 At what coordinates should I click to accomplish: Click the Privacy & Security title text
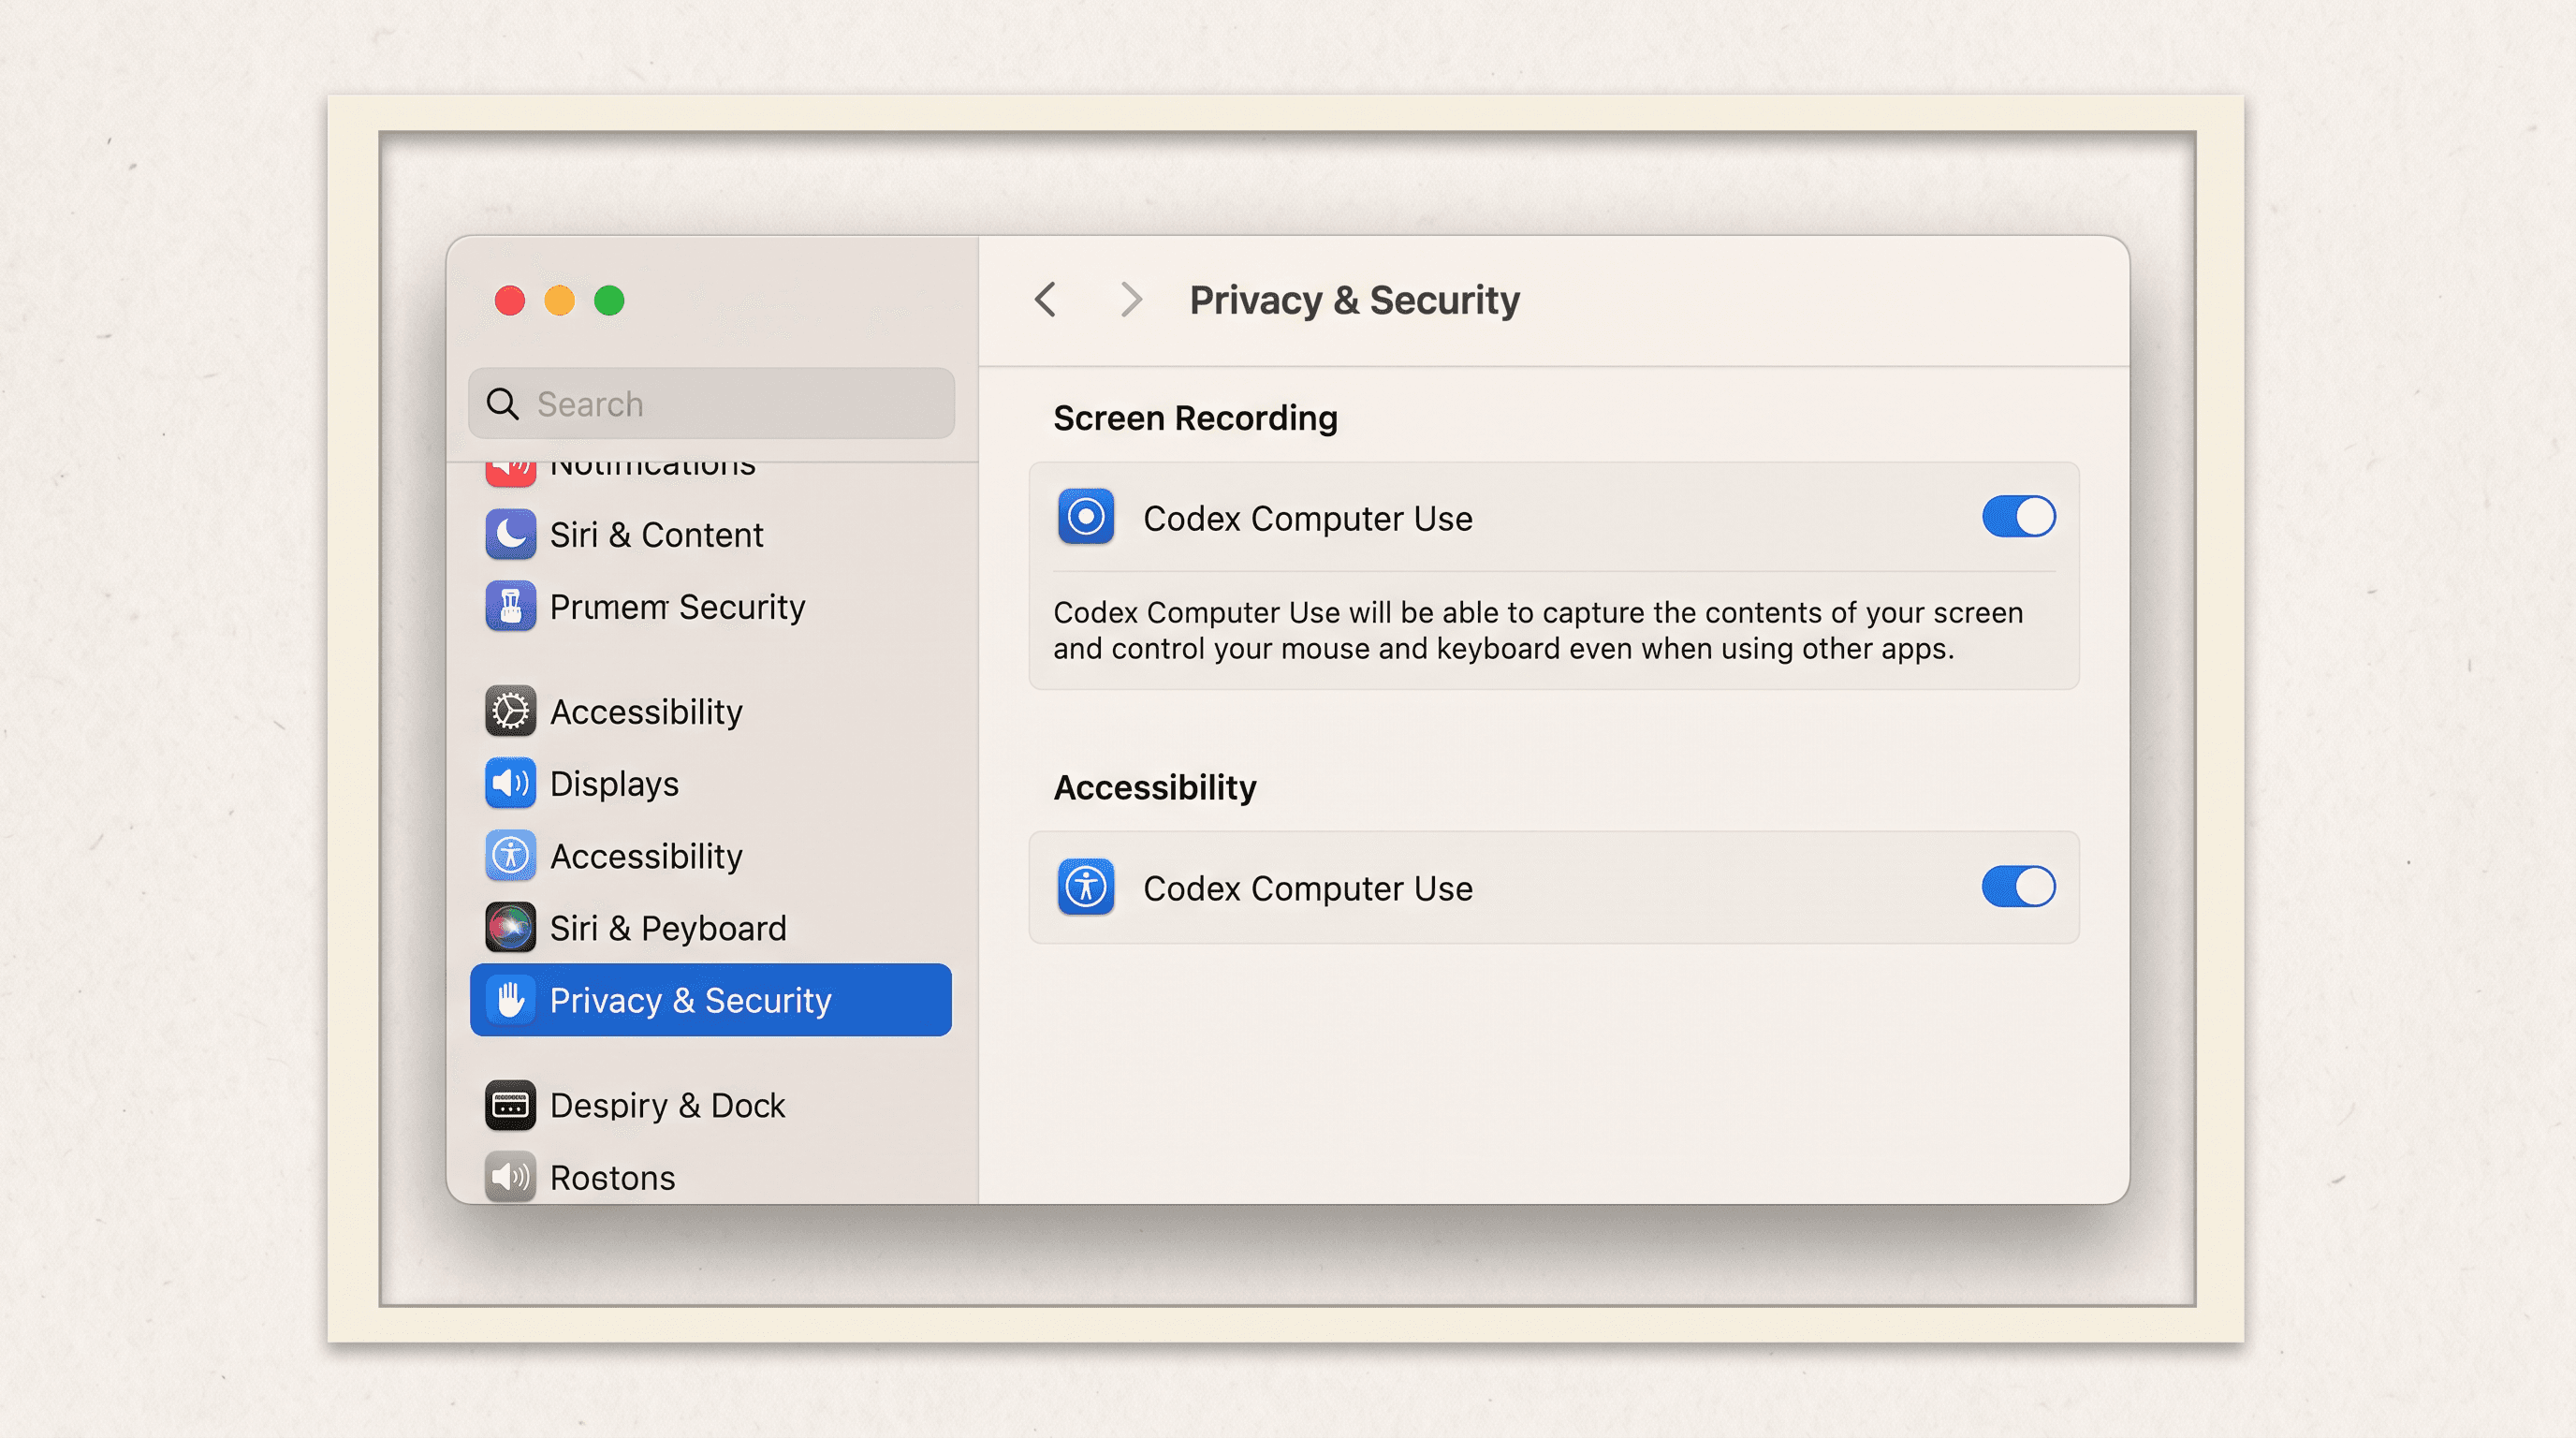click(x=1354, y=300)
